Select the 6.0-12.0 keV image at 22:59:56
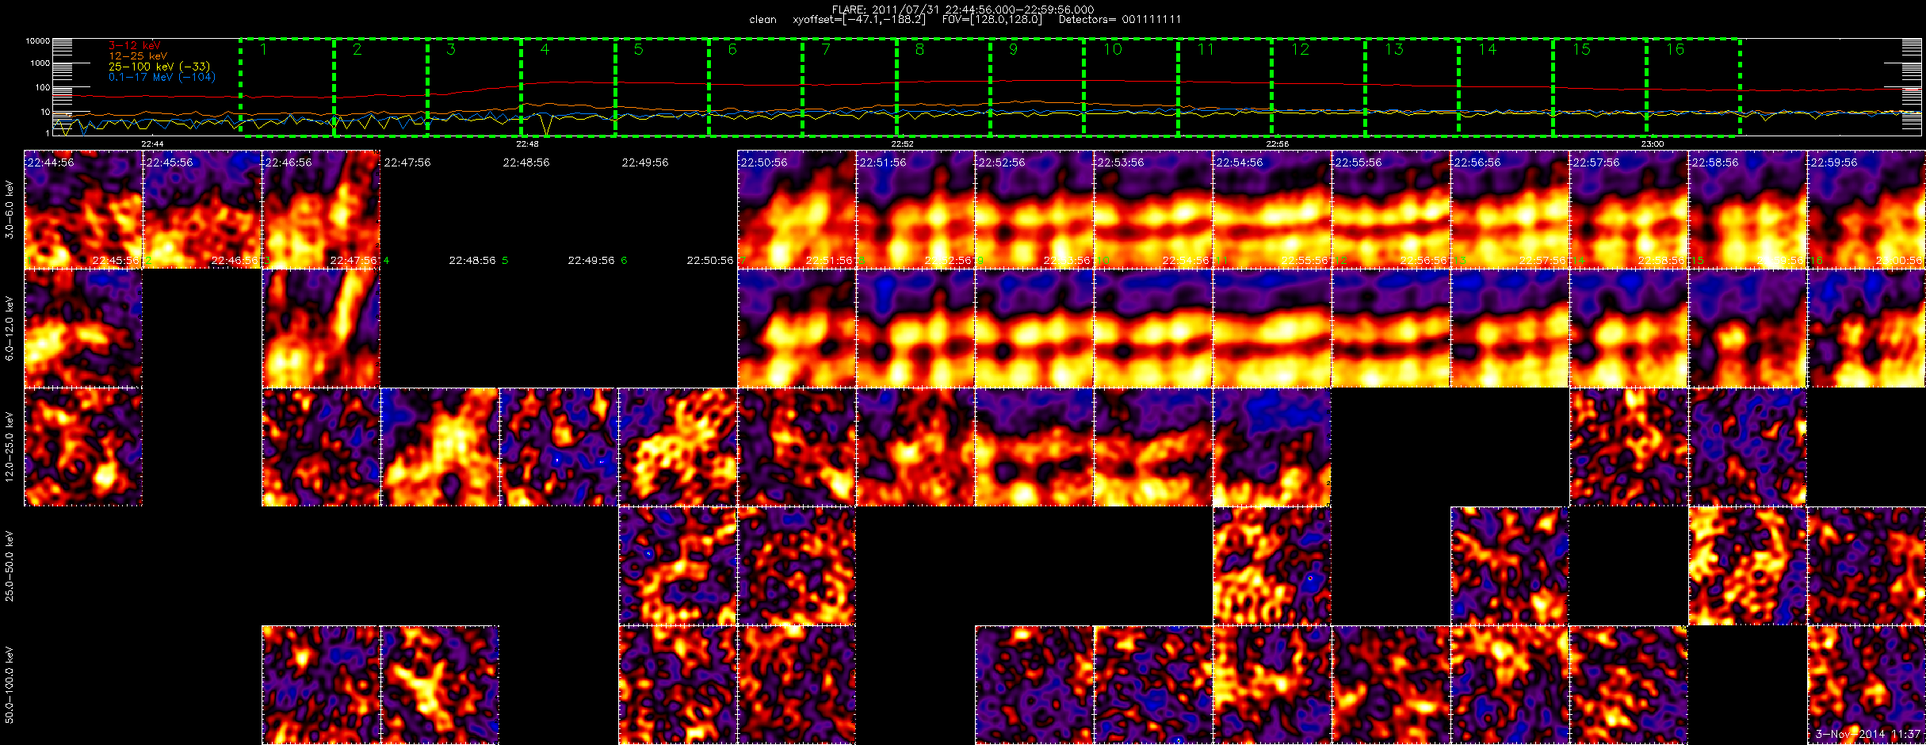 tap(1867, 328)
